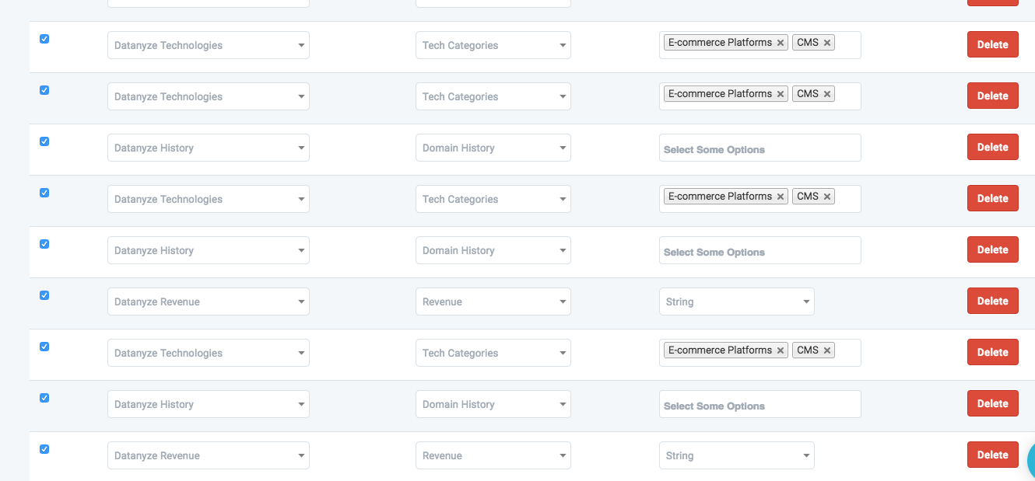Open the chat widget bubble at bottom right
The width and height of the screenshot is (1035, 481).
click(x=1030, y=460)
